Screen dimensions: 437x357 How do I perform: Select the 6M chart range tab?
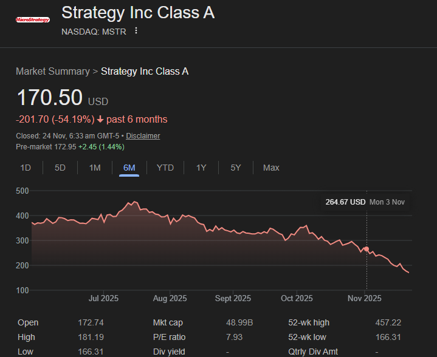click(129, 168)
